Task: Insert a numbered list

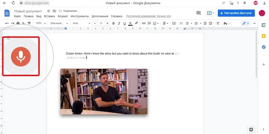Action: tap(196, 23)
